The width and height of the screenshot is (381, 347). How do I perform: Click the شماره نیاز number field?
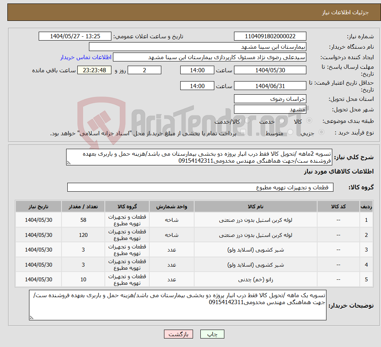click(270, 36)
